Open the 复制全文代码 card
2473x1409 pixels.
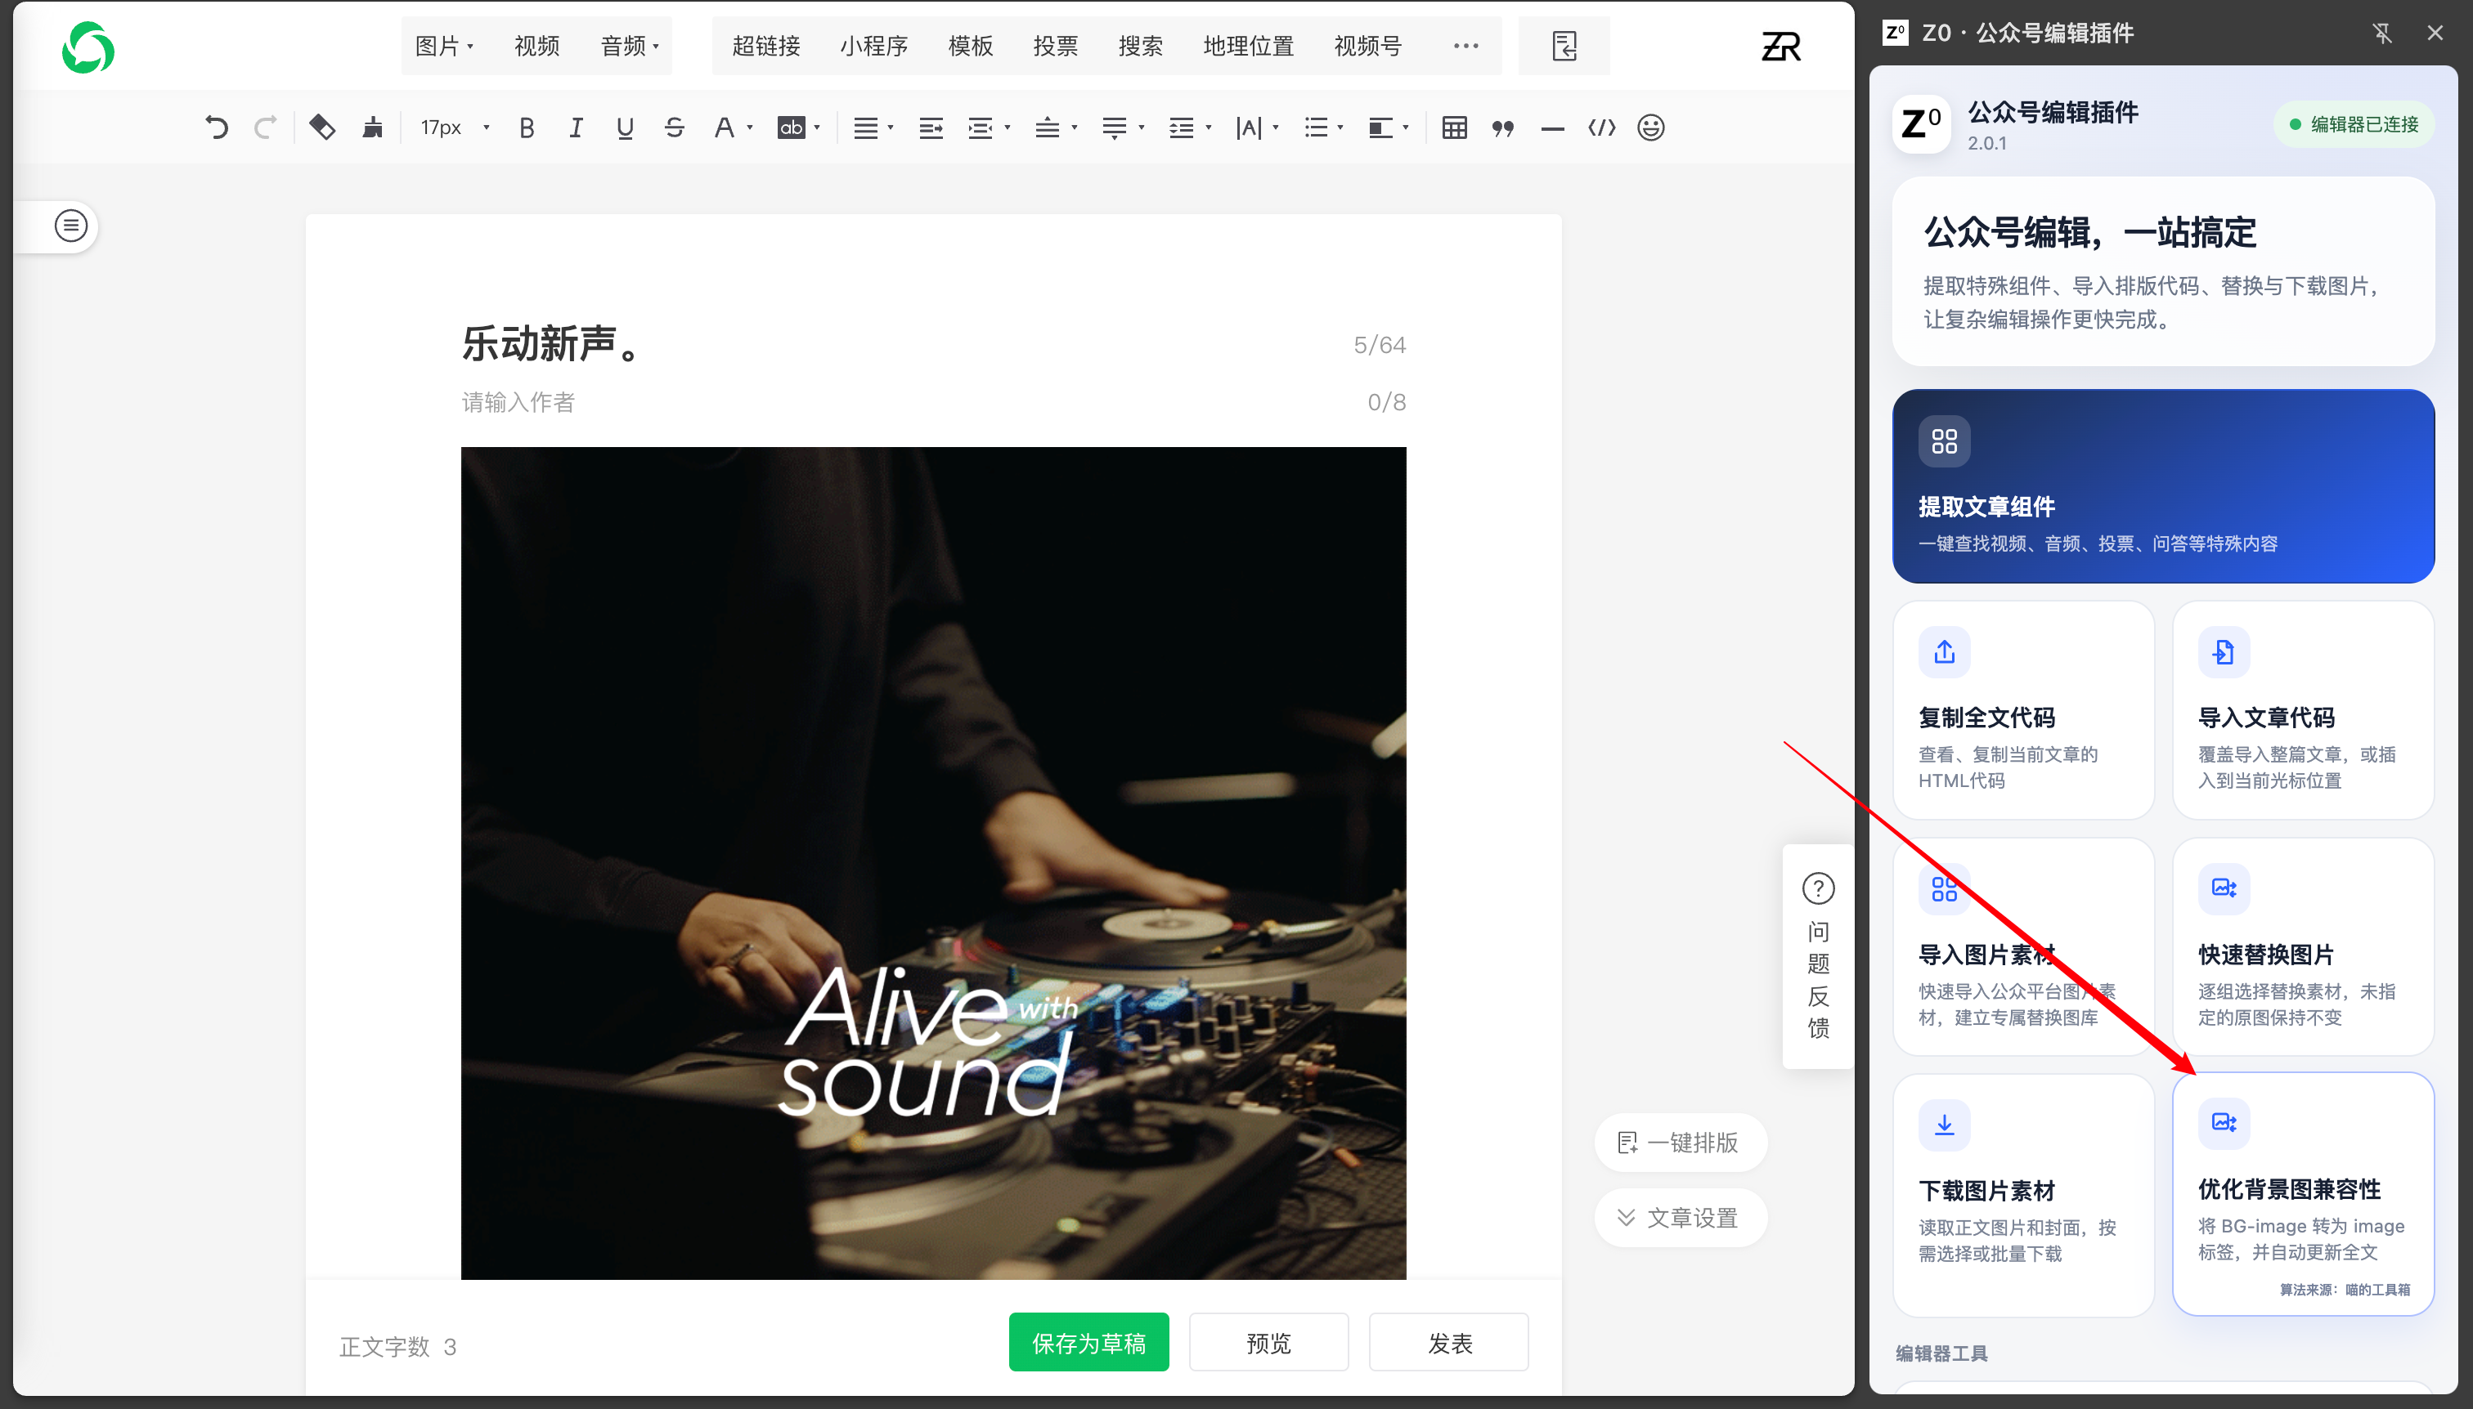click(2022, 710)
